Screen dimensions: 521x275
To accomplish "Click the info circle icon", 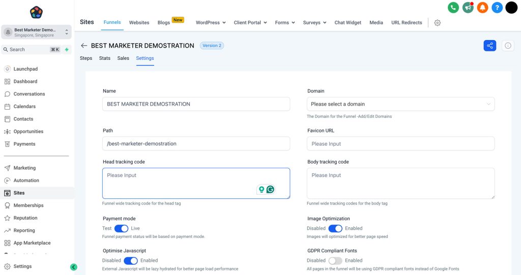I will 508,46.
